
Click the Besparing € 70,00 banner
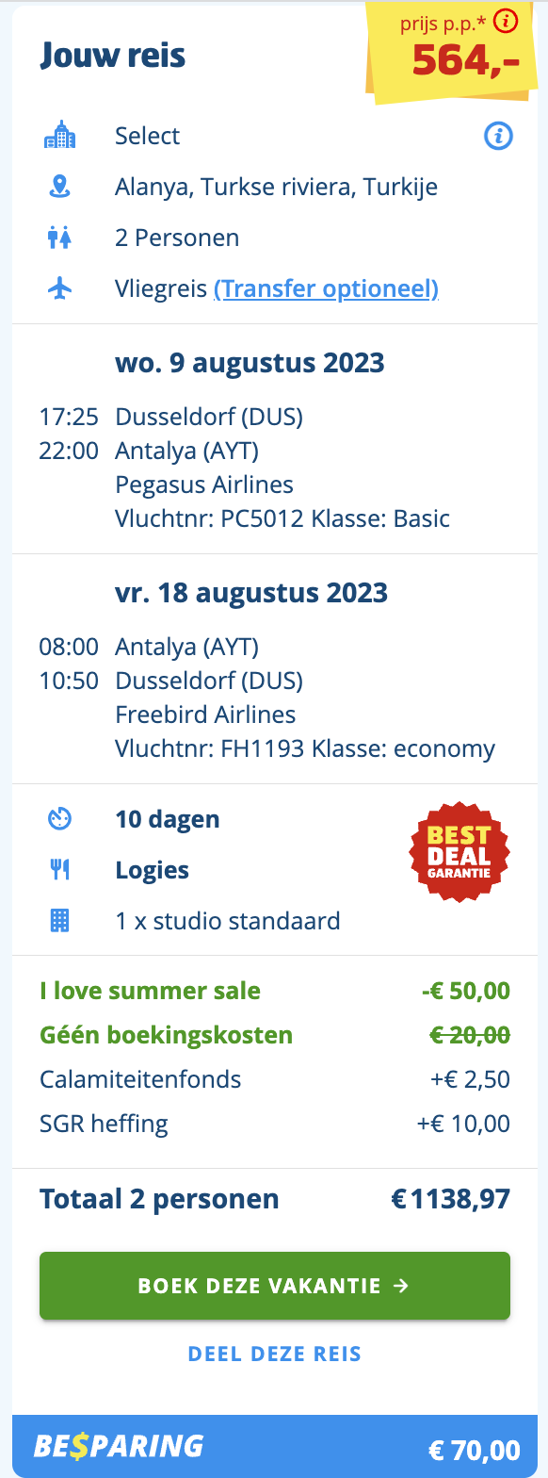(x=275, y=1447)
